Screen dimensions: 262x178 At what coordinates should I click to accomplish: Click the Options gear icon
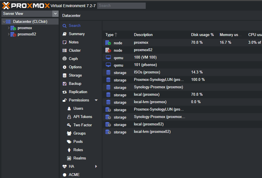coord(65,67)
